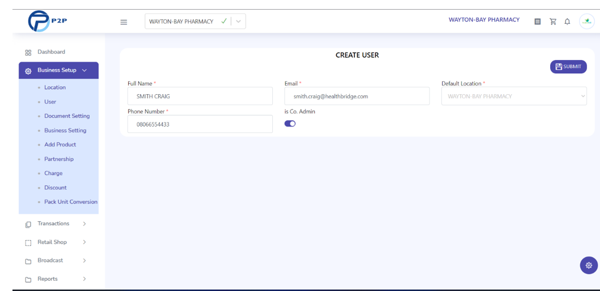
Task: Click into the Phone Number field
Action: click(200, 124)
